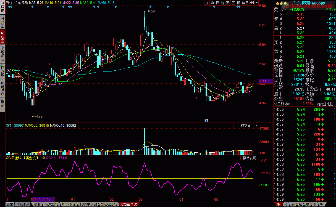Click the MA30: 5.41 legend label

pos(88,3)
